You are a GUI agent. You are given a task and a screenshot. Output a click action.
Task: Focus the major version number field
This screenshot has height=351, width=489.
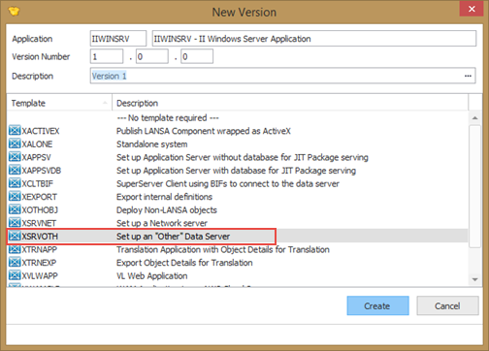click(107, 56)
